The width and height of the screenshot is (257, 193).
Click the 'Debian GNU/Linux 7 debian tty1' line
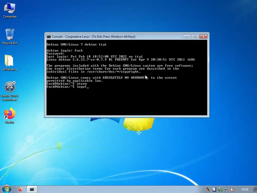click(x=77, y=44)
